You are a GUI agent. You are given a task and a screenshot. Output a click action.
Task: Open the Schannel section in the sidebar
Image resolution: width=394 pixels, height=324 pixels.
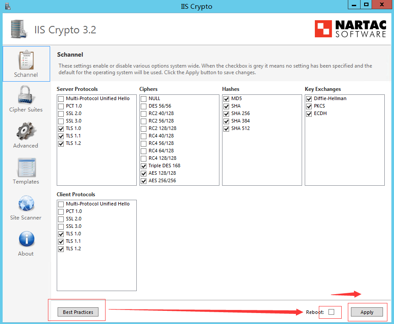(x=26, y=64)
